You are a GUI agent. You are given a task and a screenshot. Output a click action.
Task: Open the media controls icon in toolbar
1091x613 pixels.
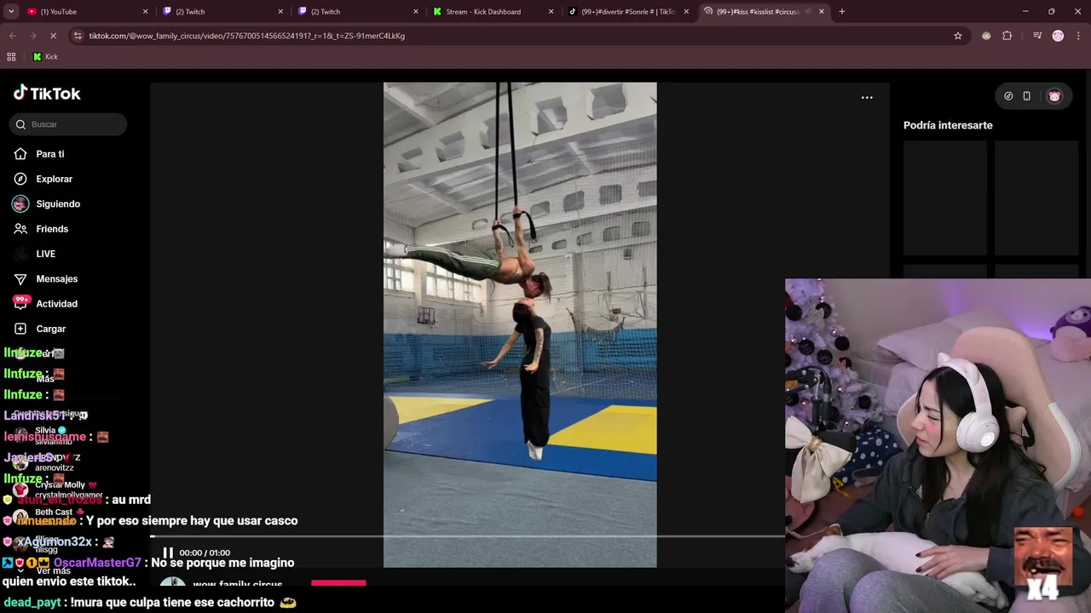click(1037, 36)
